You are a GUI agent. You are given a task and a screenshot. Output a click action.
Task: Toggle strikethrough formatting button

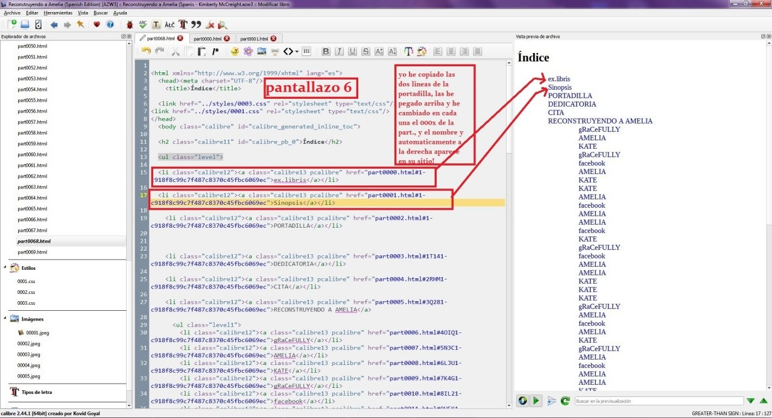click(x=365, y=51)
